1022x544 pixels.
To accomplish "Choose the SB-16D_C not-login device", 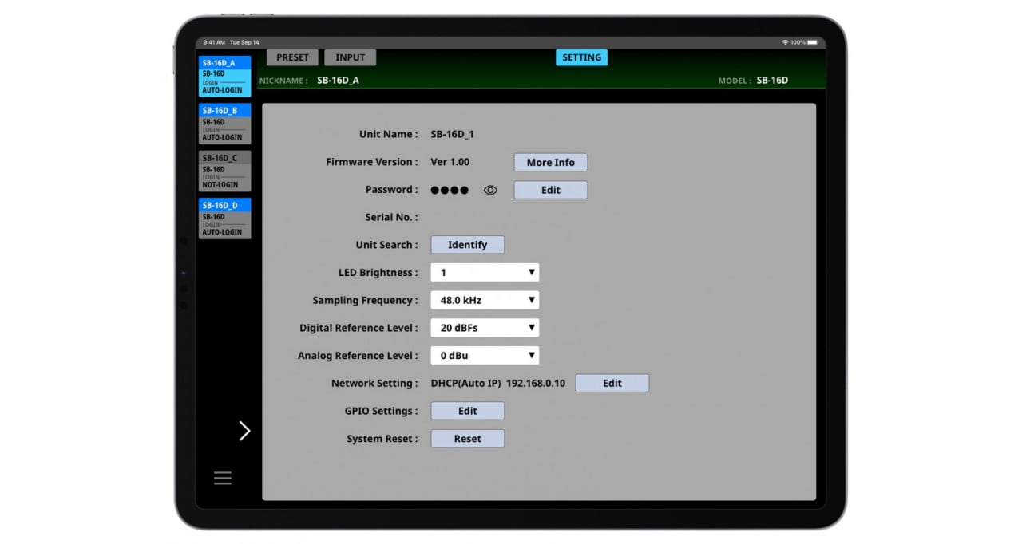I will pyautogui.click(x=224, y=171).
